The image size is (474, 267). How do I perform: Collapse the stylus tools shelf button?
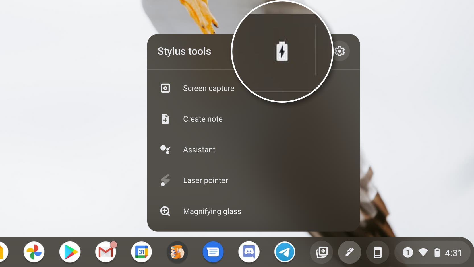(x=349, y=252)
